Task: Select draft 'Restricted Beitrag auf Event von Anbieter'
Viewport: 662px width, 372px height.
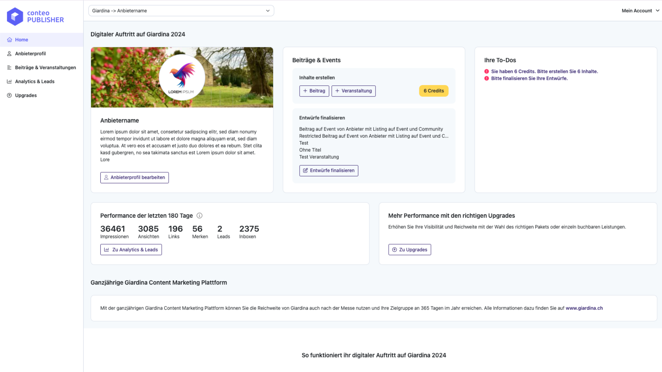Action: pyautogui.click(x=374, y=136)
